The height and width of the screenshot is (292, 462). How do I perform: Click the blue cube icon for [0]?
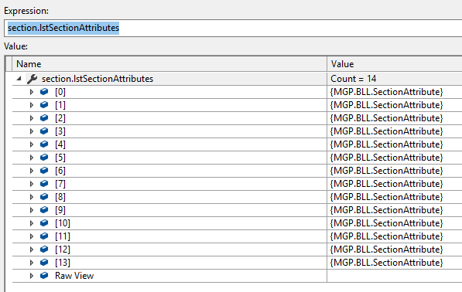44,92
